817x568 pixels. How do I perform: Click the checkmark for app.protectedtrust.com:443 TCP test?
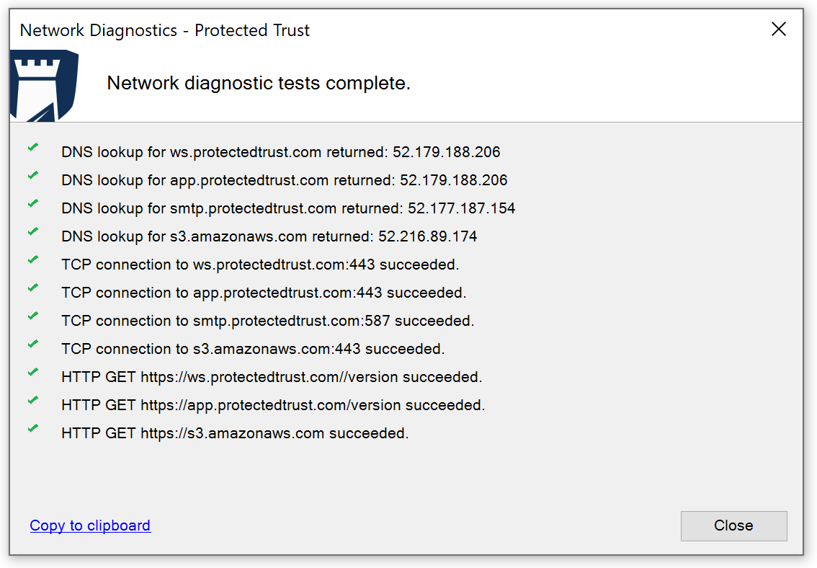(32, 288)
